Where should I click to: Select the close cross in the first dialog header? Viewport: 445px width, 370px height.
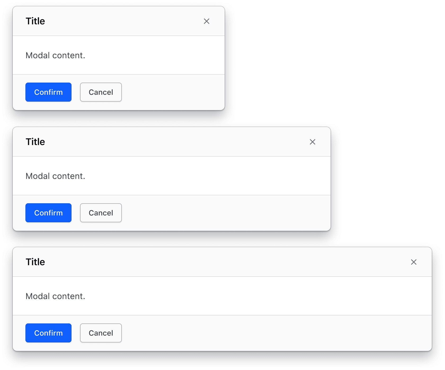tap(207, 21)
